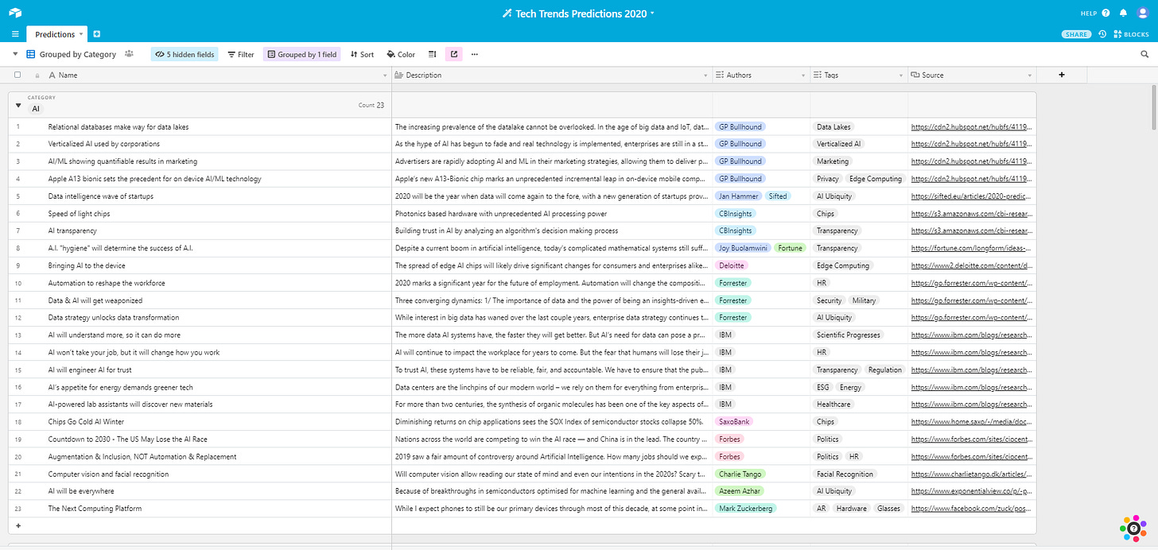Add a new record at bottom of AI group
This screenshot has height=550, width=1158.
(x=18, y=525)
